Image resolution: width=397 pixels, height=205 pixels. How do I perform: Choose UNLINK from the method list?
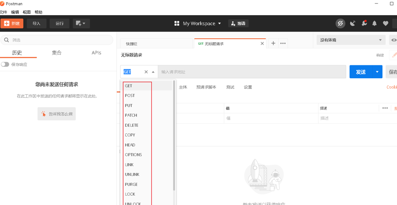tap(147, 174)
